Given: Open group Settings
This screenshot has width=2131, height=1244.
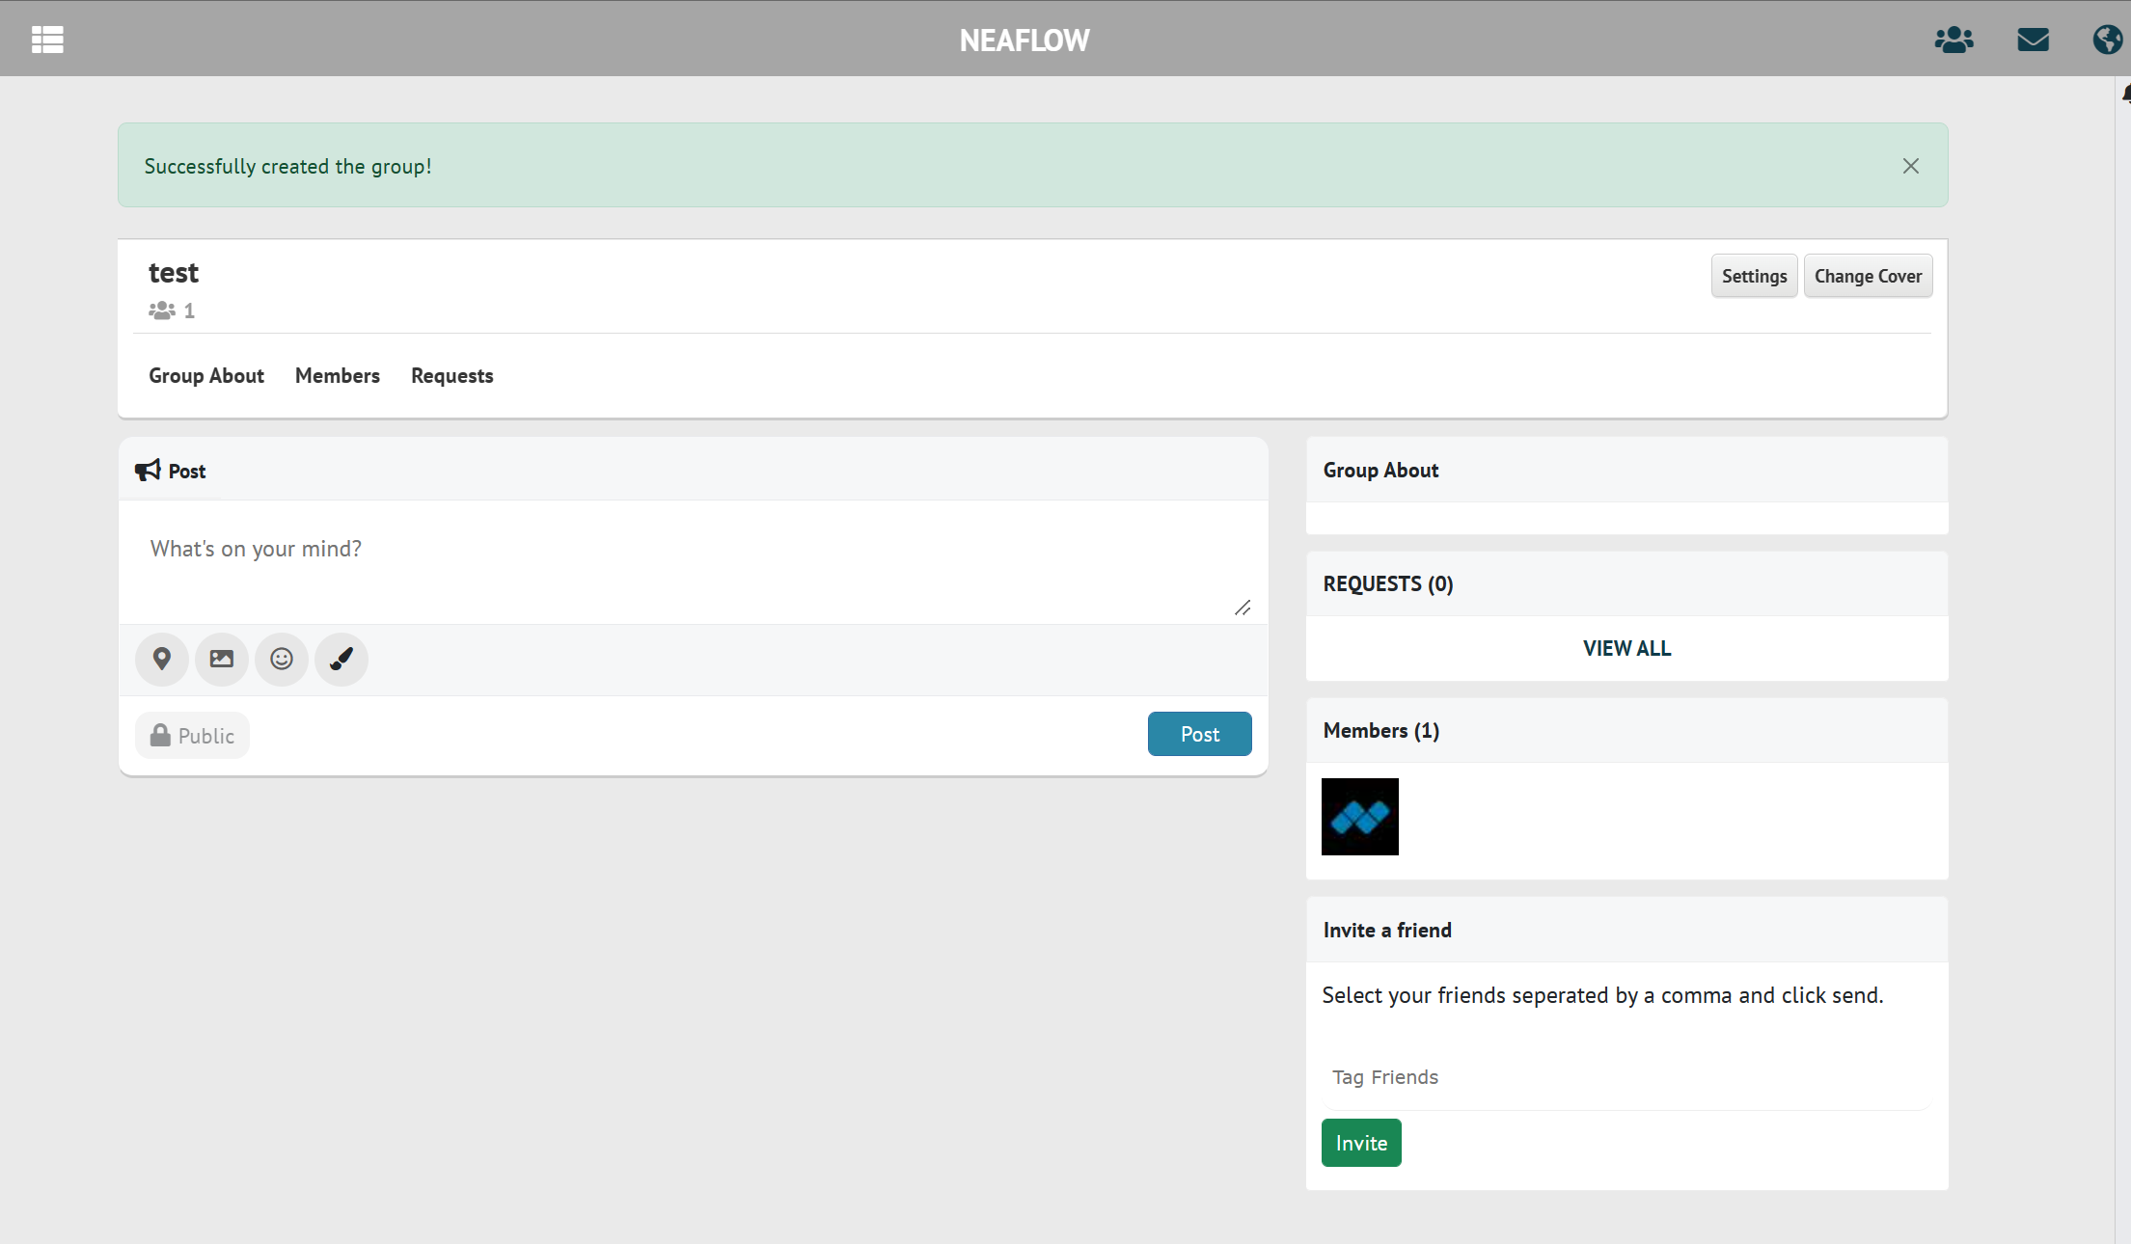Looking at the screenshot, I should (x=1754, y=277).
